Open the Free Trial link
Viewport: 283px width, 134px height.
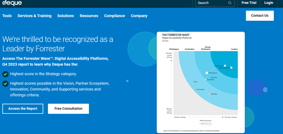pyautogui.click(x=248, y=3)
